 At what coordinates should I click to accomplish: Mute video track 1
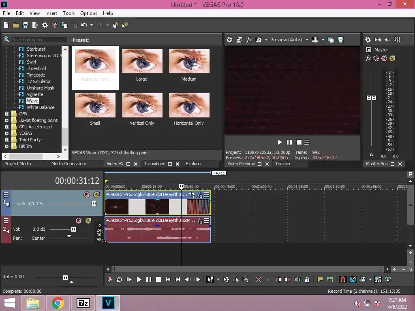point(87,195)
